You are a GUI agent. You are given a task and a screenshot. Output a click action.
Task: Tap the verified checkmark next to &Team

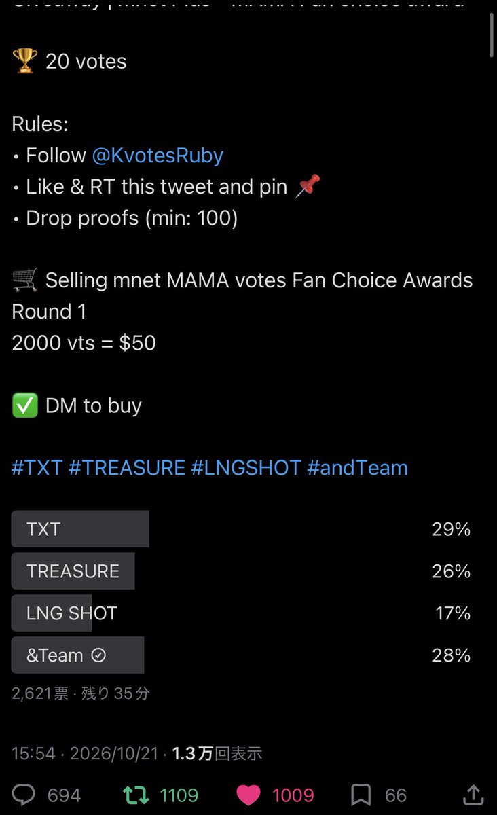[98, 655]
